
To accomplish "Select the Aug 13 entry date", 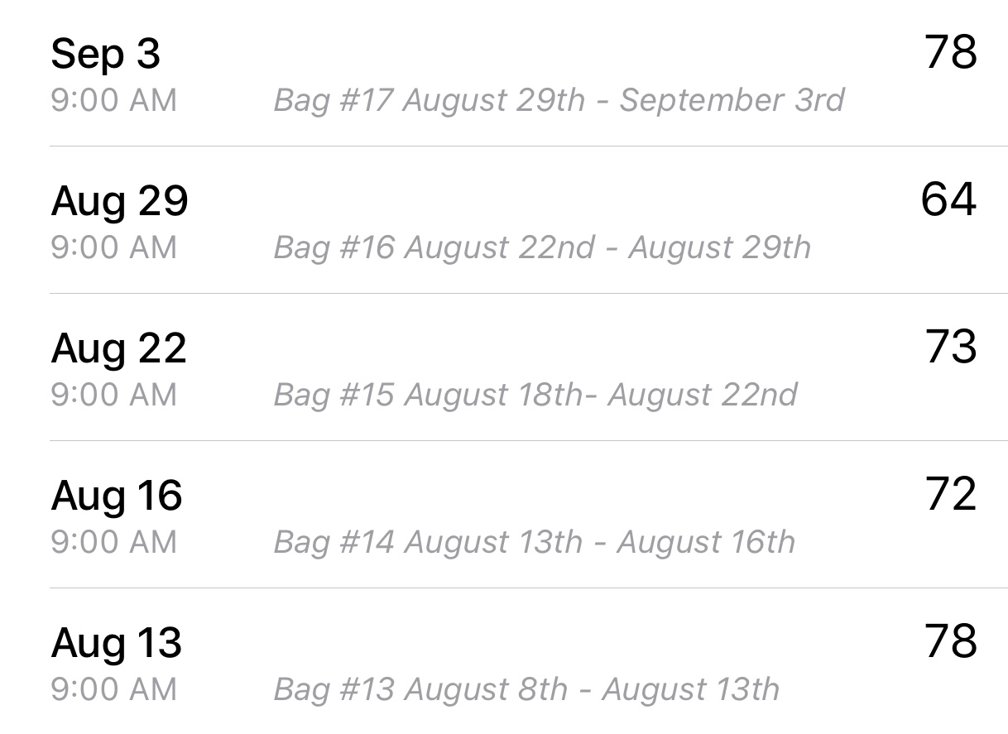I will (x=116, y=643).
